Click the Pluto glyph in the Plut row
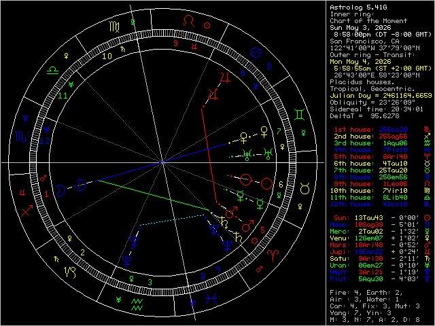435x326 pixels. 428,279
